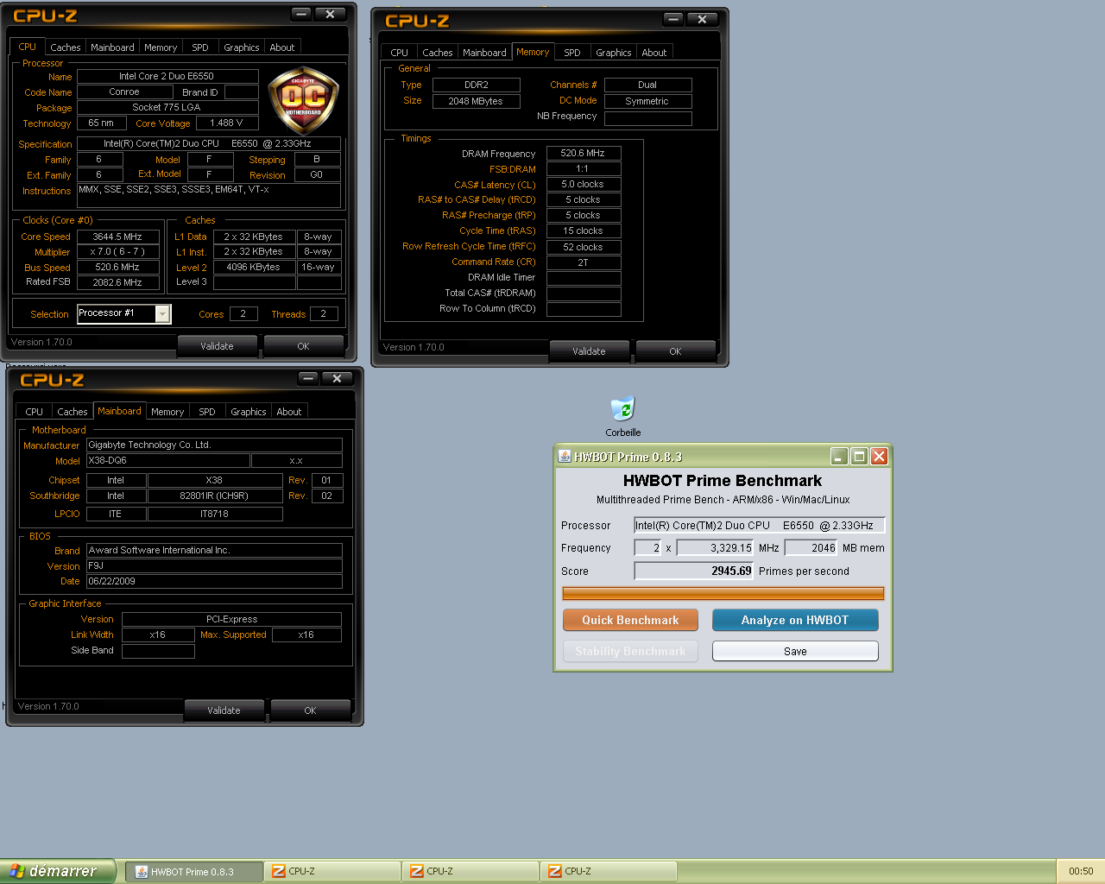The height and width of the screenshot is (884, 1105).
Task: Click the Gigabyte Technology Co. Ltd. manufacturer field
Action: [214, 445]
